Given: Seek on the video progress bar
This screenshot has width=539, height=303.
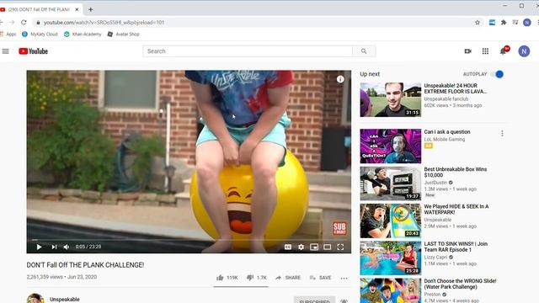Looking at the screenshot, I should click(x=189, y=239).
